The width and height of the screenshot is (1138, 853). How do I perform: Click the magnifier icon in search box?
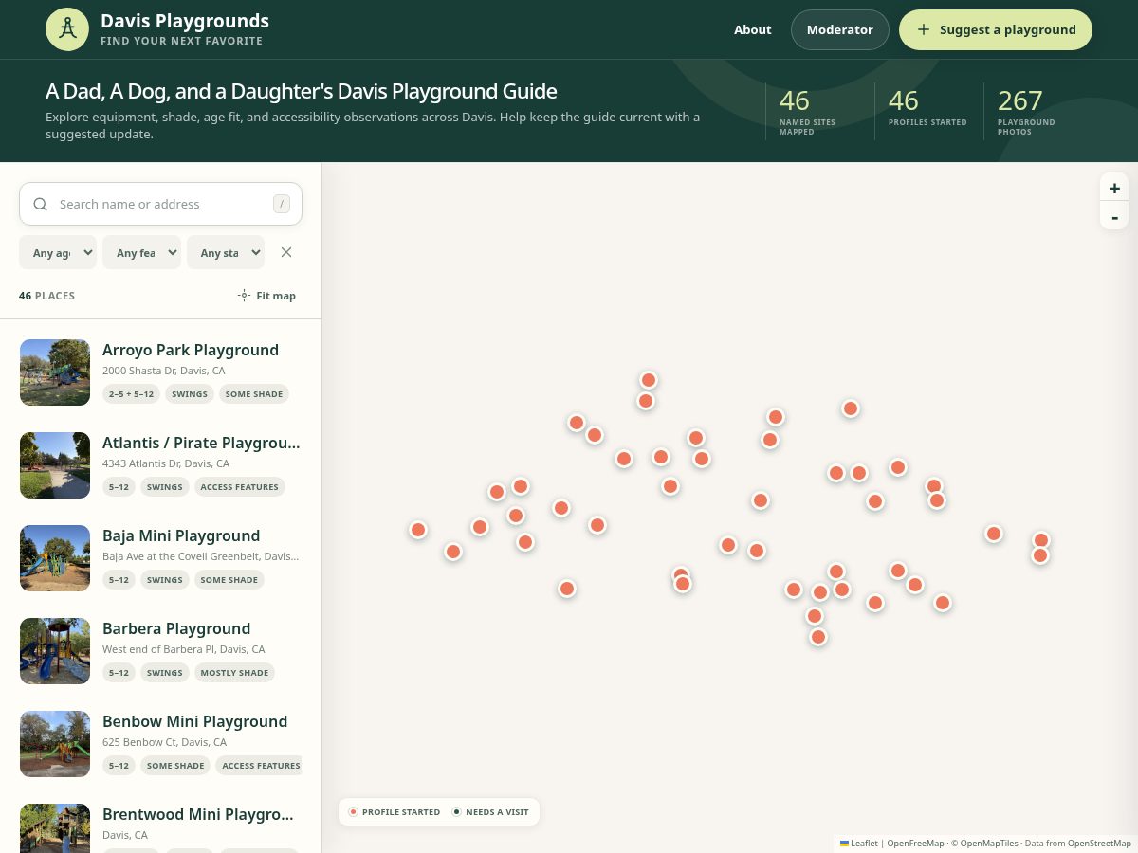coord(40,204)
